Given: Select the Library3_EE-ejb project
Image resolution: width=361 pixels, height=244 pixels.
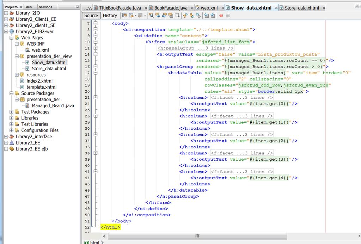Looking at the screenshot, I should coord(32,149).
